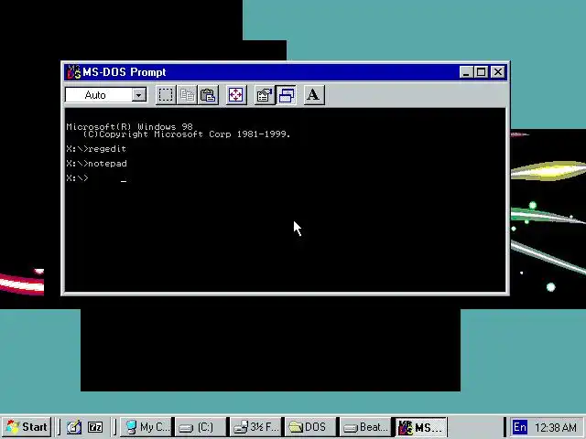Open the Properties toolbar icon
The image size is (586, 439).
click(265, 95)
